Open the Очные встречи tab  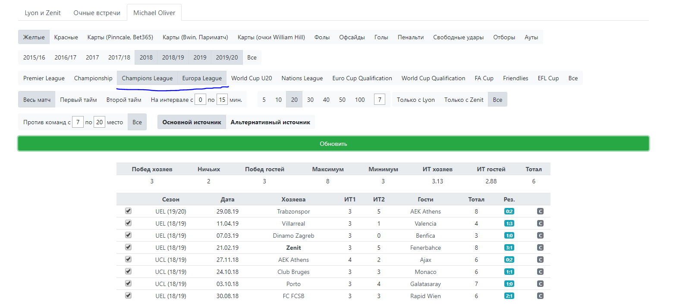coord(97,13)
